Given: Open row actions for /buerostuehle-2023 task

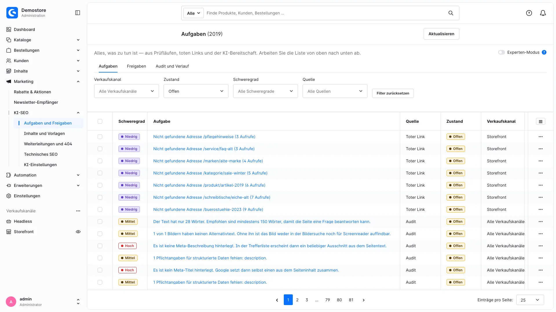Looking at the screenshot, I should click(x=541, y=209).
